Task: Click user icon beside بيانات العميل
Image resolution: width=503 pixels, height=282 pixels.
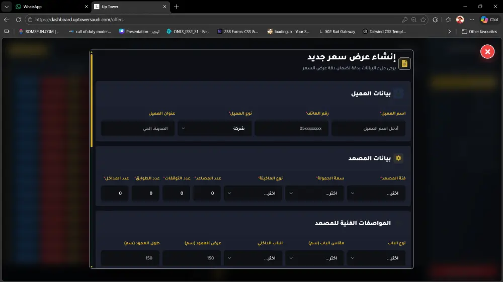Action: click(x=398, y=93)
